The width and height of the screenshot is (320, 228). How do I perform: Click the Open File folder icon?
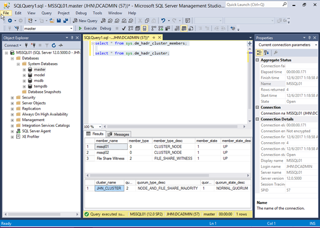[x=52, y=20]
